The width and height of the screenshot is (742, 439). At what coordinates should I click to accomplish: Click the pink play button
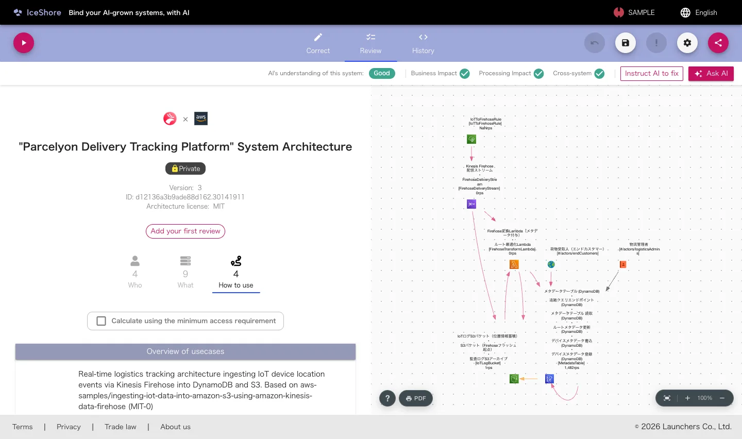pos(24,43)
